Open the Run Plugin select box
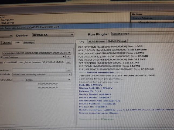Screen dimensions: 174x130 [143, 34]
